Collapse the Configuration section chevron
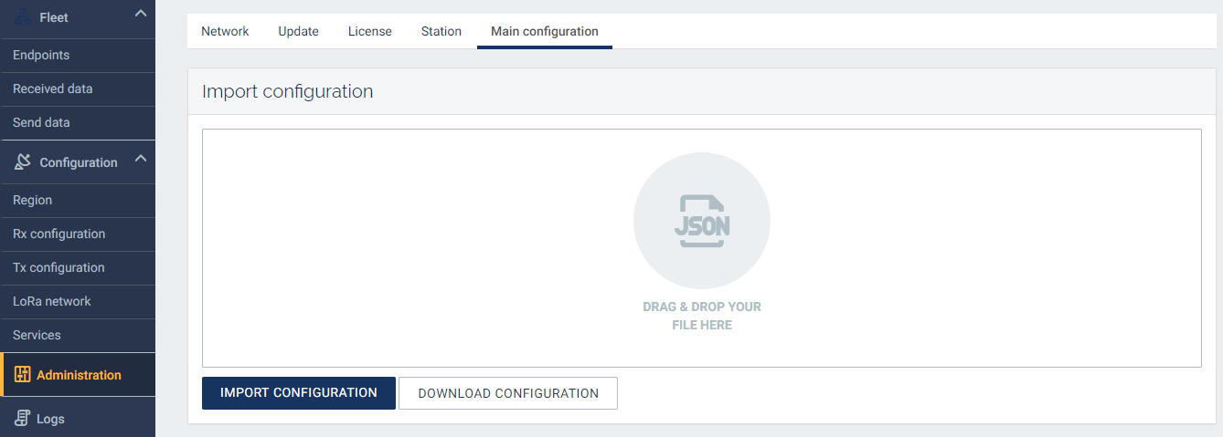Viewport: 1223px width, 437px height. (140, 159)
